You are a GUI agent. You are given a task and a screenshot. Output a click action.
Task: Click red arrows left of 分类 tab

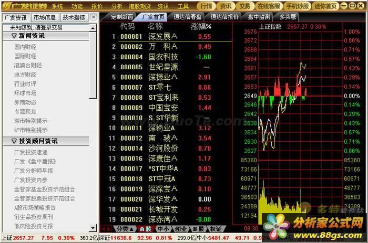pos(106,229)
